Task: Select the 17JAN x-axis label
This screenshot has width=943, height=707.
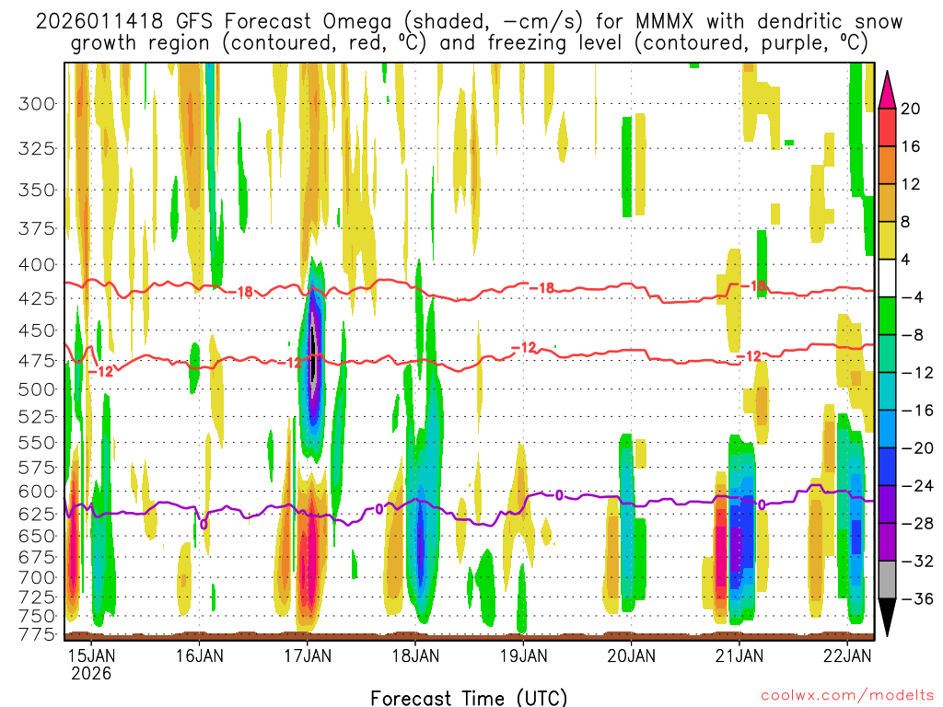Action: click(308, 655)
